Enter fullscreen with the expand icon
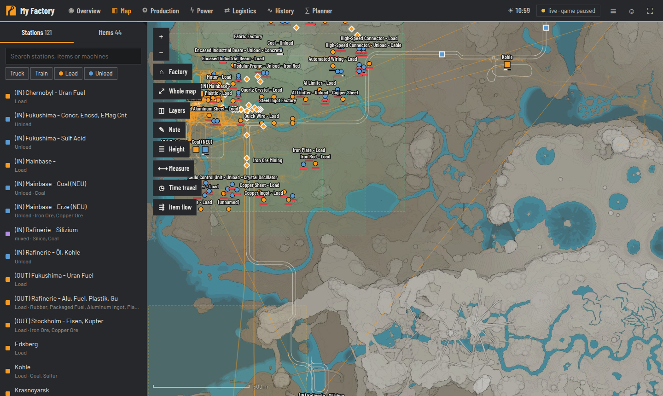 pyautogui.click(x=650, y=11)
